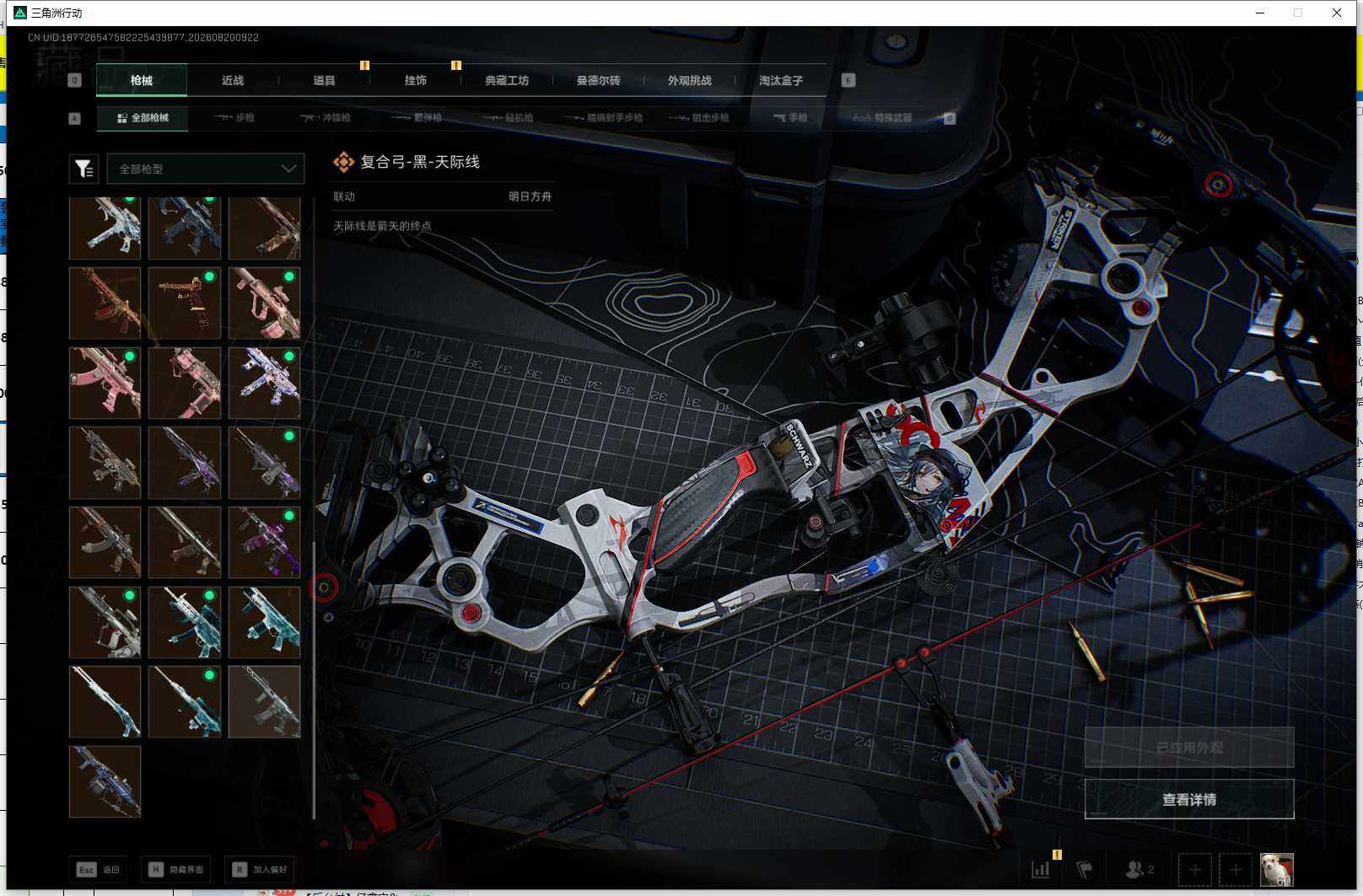
Task: Select the lone blue skin in last row
Action: 105,781
